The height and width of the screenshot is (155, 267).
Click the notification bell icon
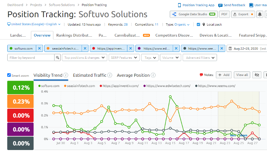pyautogui.click(x=260, y=15)
